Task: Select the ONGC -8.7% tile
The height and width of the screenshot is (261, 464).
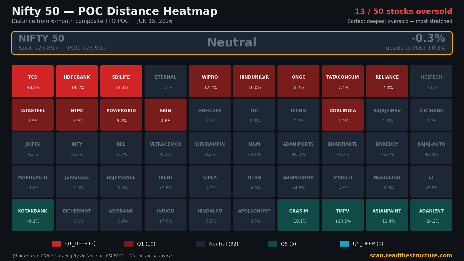Action: (x=299, y=81)
